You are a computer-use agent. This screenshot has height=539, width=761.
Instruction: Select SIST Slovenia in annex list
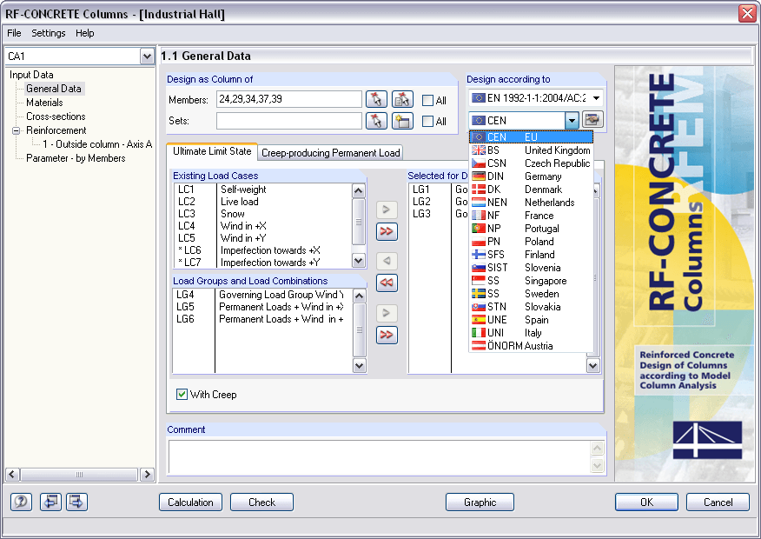[x=531, y=268]
